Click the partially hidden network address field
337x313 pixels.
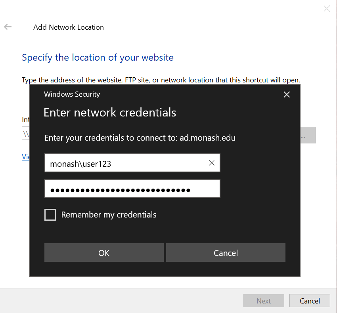(26, 134)
